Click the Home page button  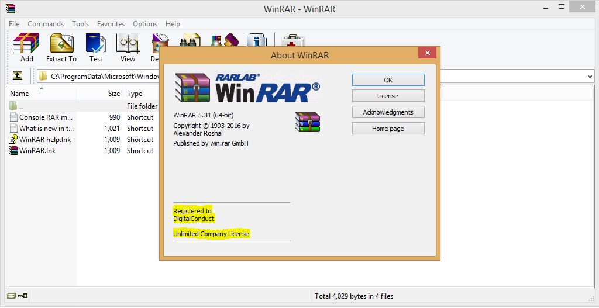(388, 129)
